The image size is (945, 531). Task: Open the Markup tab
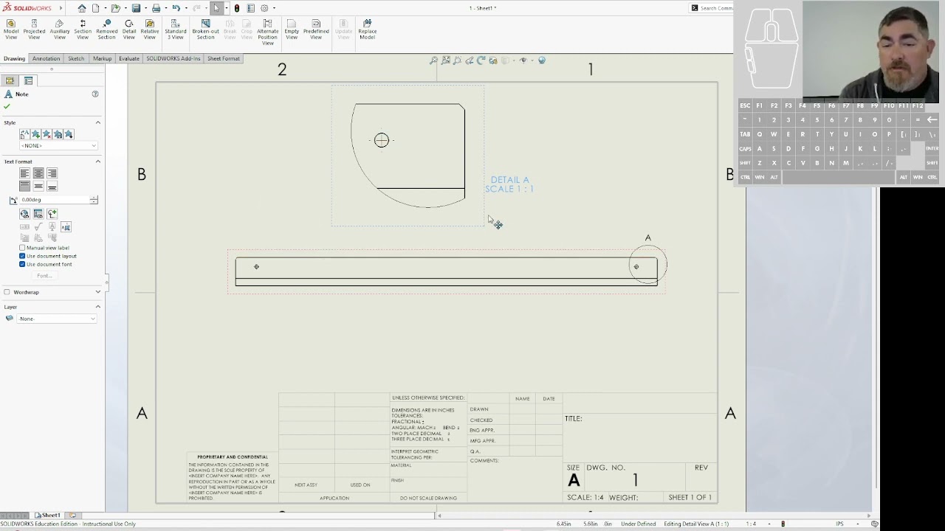coord(103,58)
